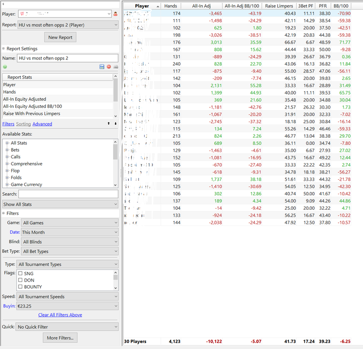Open the Bet Type dropdown
This screenshot has height=349, width=363.
click(69, 251)
